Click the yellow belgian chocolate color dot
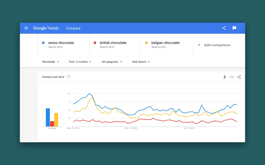 [147, 43]
